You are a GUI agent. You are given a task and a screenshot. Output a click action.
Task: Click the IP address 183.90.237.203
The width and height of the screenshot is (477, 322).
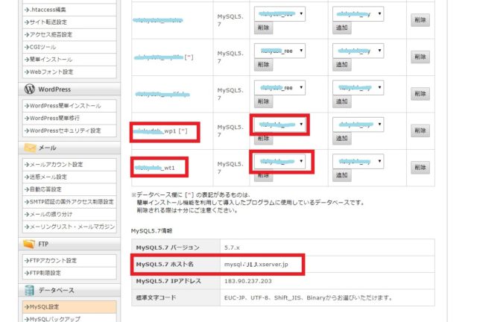[x=248, y=281]
